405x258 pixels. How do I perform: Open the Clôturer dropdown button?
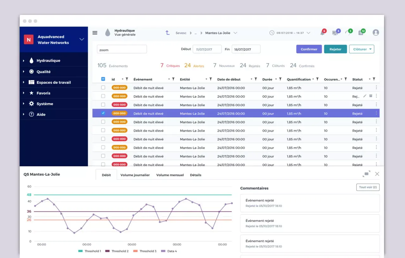361,49
